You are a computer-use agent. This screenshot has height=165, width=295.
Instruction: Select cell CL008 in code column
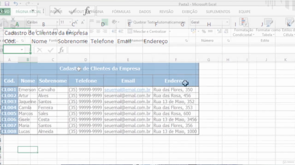click(x=9, y=132)
